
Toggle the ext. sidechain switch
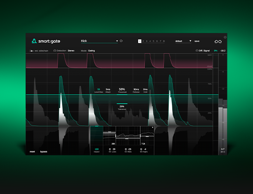31,51
